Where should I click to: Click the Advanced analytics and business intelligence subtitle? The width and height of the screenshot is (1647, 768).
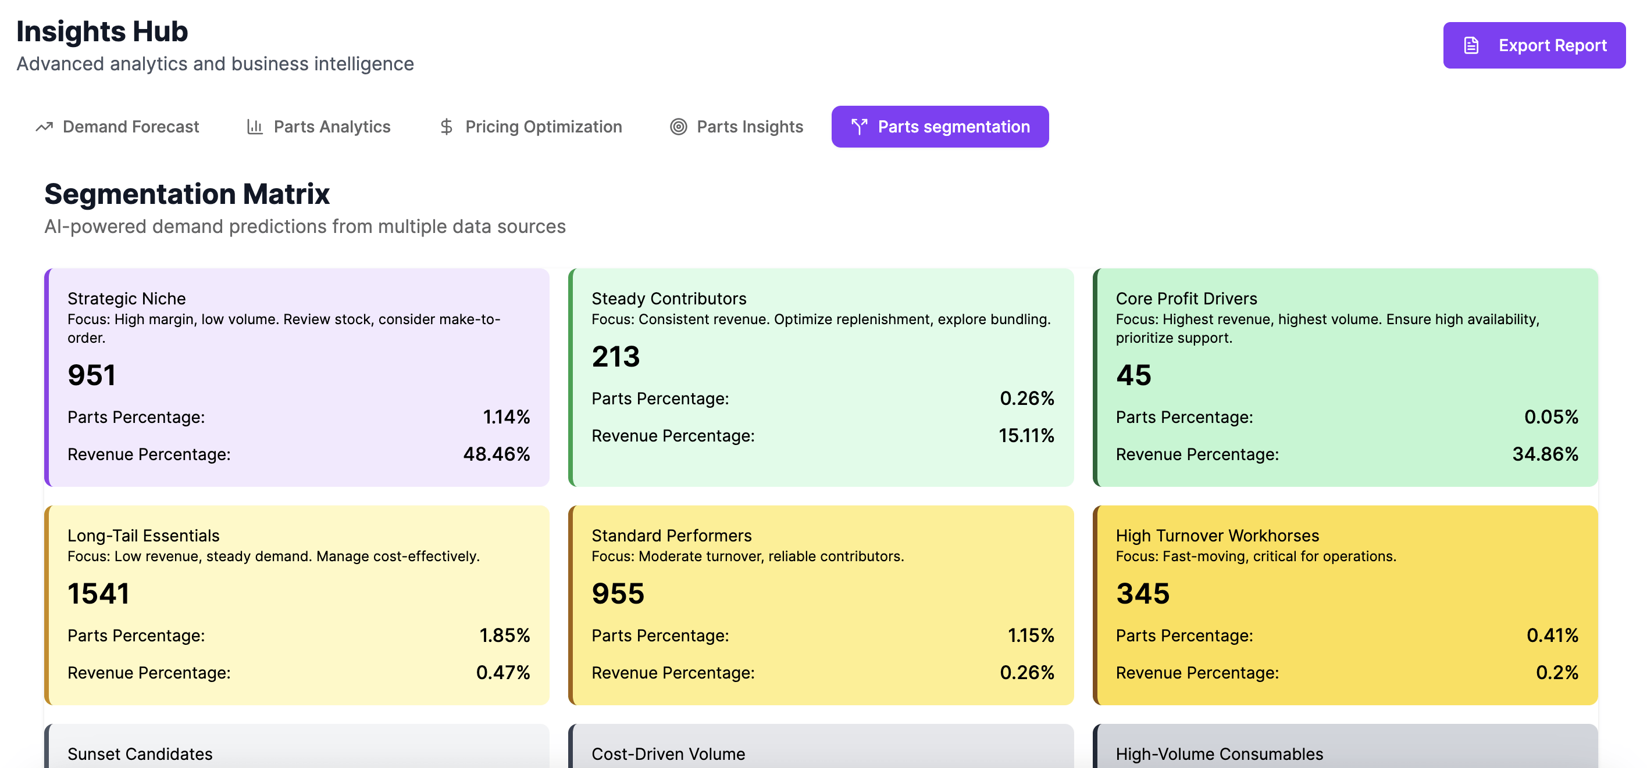[215, 64]
